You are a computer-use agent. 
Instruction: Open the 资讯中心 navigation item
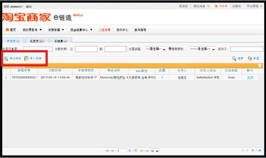pyautogui.click(x=122, y=30)
